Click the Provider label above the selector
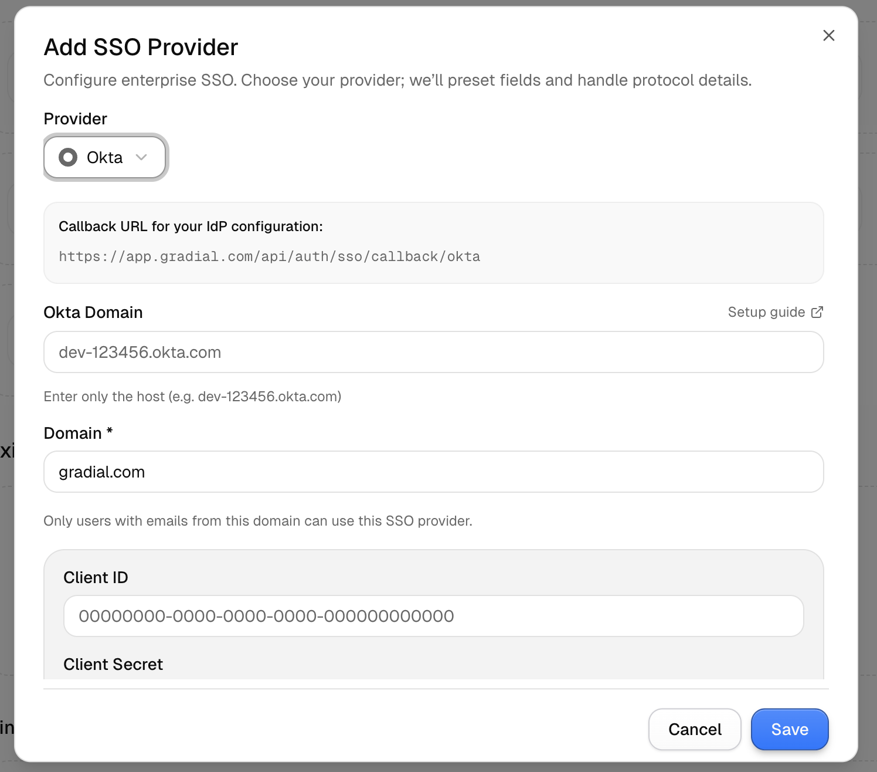The image size is (877, 772). [x=76, y=118]
